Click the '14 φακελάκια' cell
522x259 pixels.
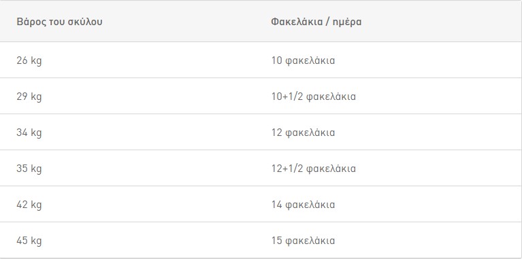point(303,205)
